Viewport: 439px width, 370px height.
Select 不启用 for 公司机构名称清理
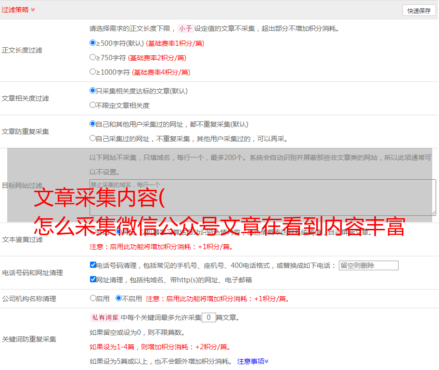(118, 298)
